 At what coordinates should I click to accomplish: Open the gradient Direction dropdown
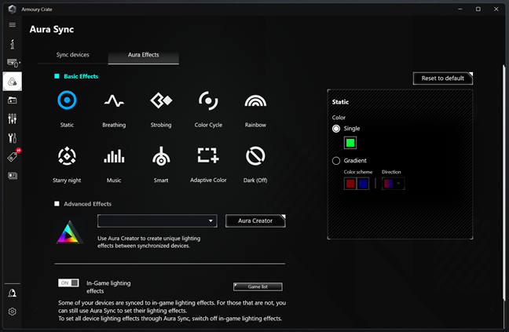click(393, 184)
